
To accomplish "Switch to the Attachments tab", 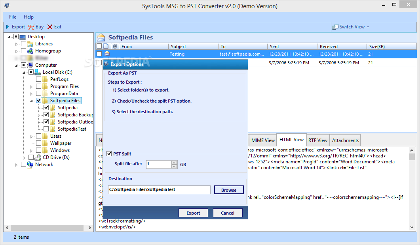I will (x=345, y=140).
